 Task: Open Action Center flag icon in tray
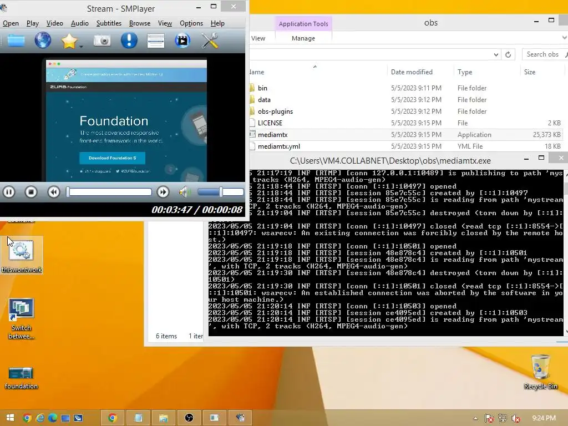(x=489, y=418)
